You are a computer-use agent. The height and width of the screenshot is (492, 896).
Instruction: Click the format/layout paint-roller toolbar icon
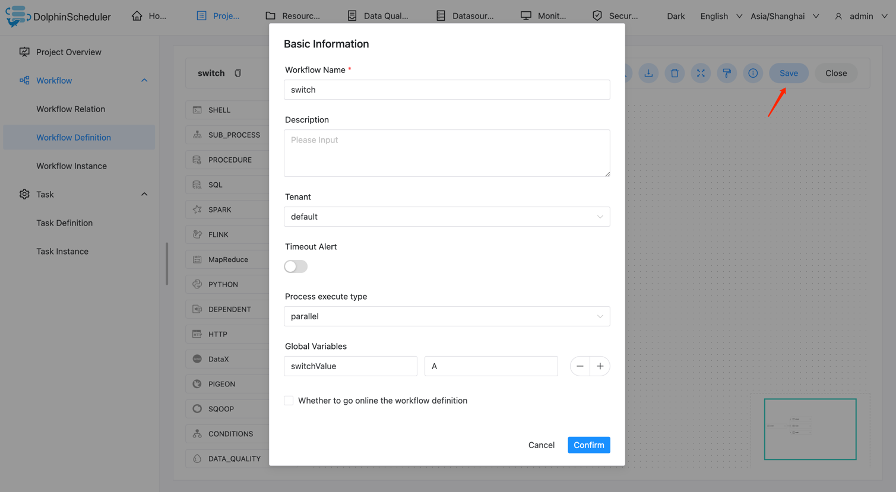tap(727, 73)
